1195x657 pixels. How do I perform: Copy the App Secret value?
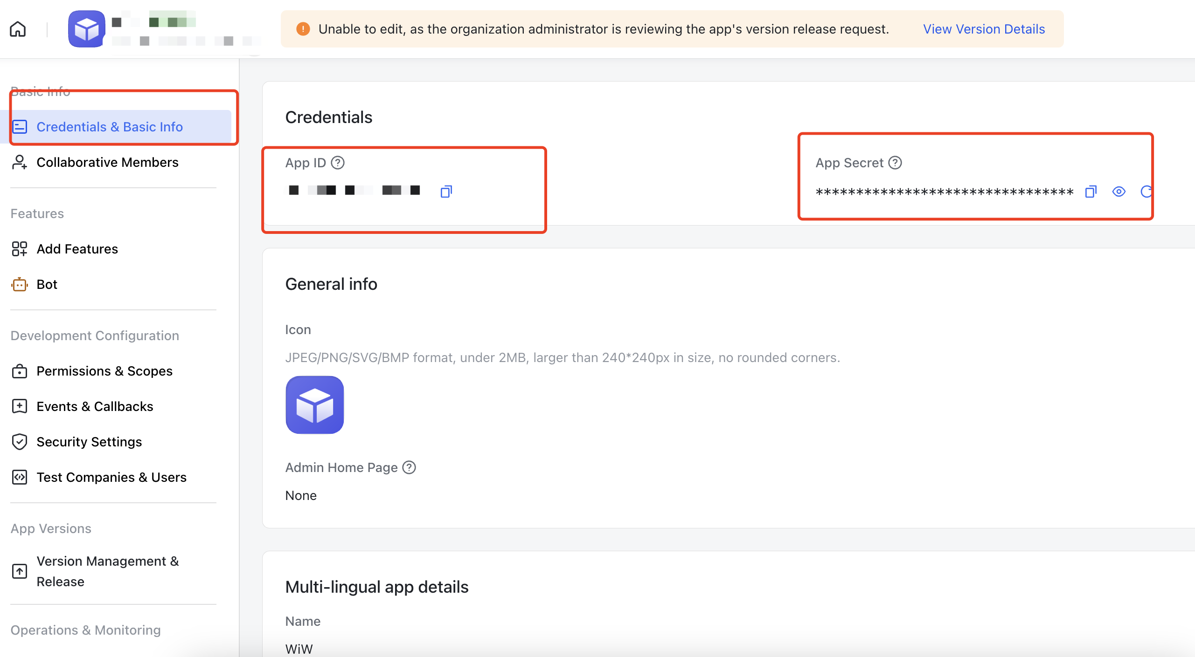[1091, 192]
